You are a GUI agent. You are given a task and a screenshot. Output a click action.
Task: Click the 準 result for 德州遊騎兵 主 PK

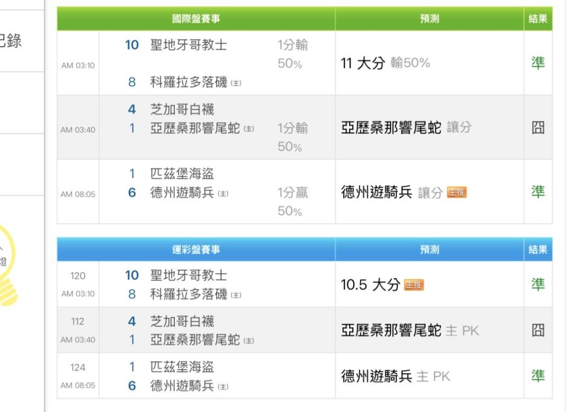point(538,376)
